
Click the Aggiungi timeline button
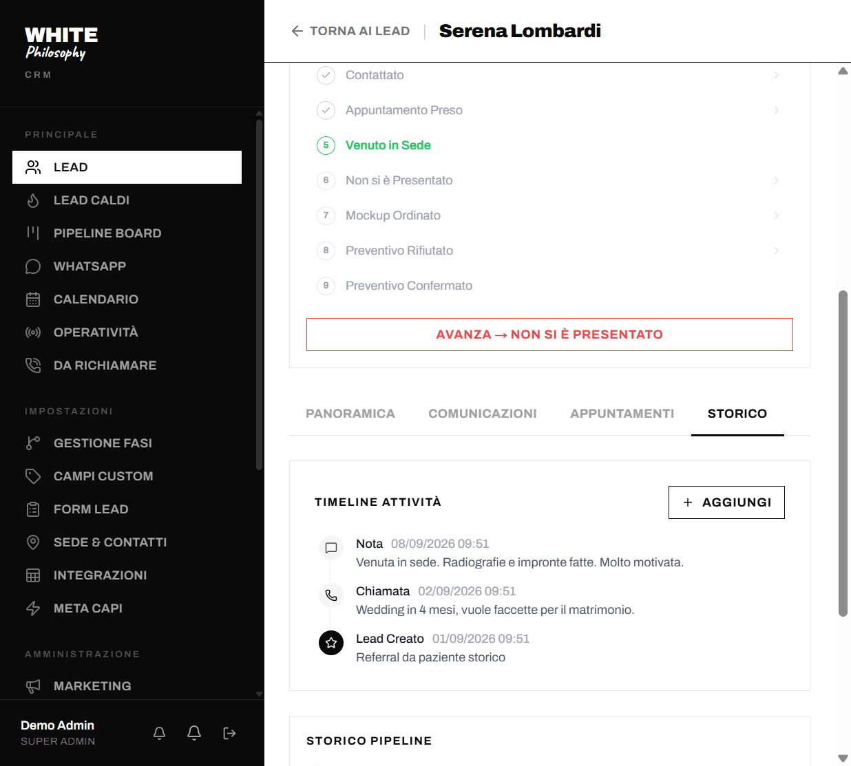click(726, 502)
